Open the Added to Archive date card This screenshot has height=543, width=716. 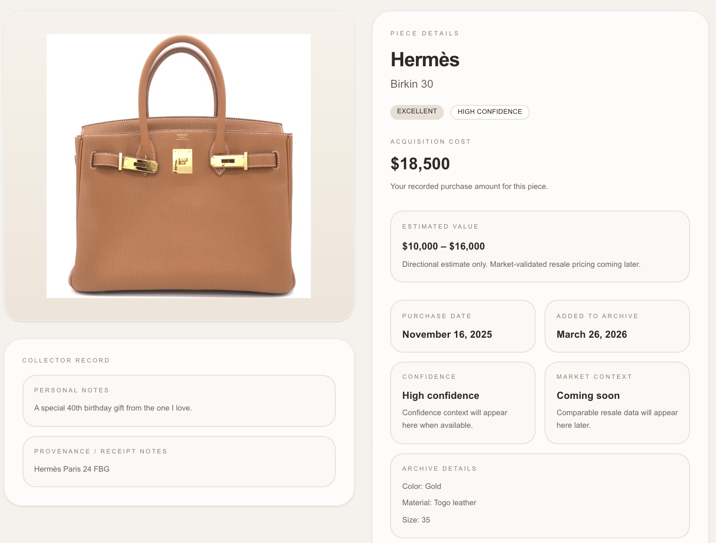(x=617, y=326)
